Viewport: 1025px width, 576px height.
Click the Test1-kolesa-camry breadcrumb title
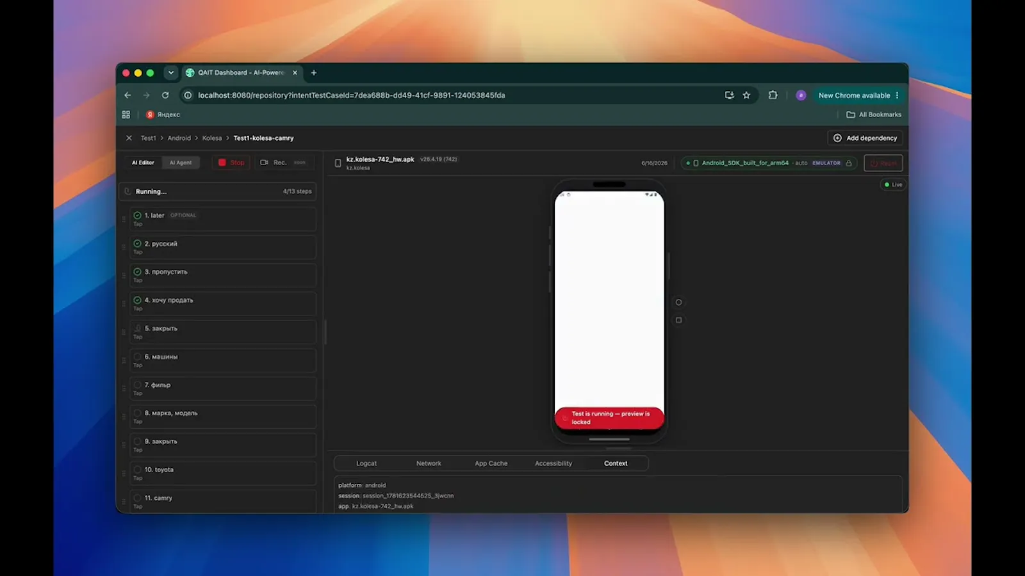(x=263, y=138)
